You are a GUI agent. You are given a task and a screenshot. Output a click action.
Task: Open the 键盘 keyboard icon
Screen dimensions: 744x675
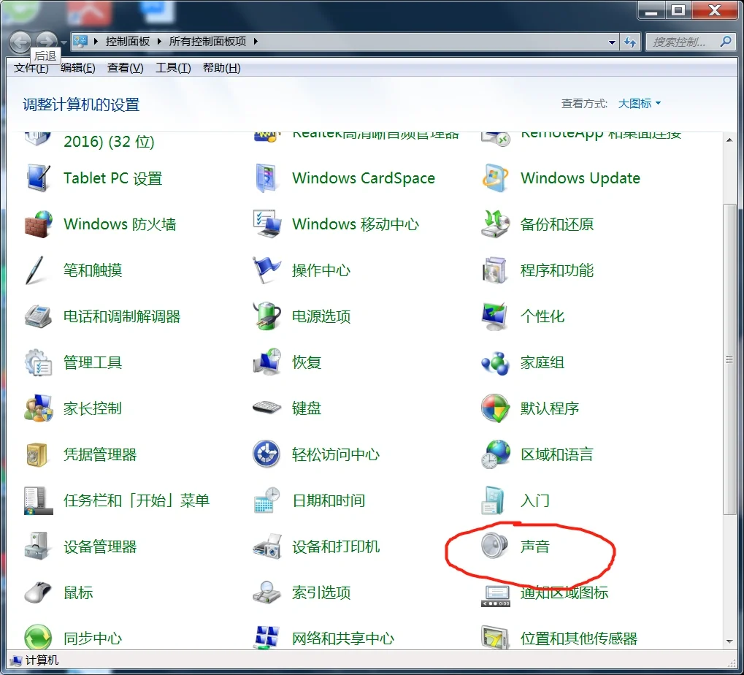click(266, 408)
